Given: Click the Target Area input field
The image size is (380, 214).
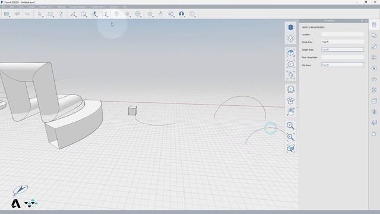Looking at the screenshot, I should [343, 49].
